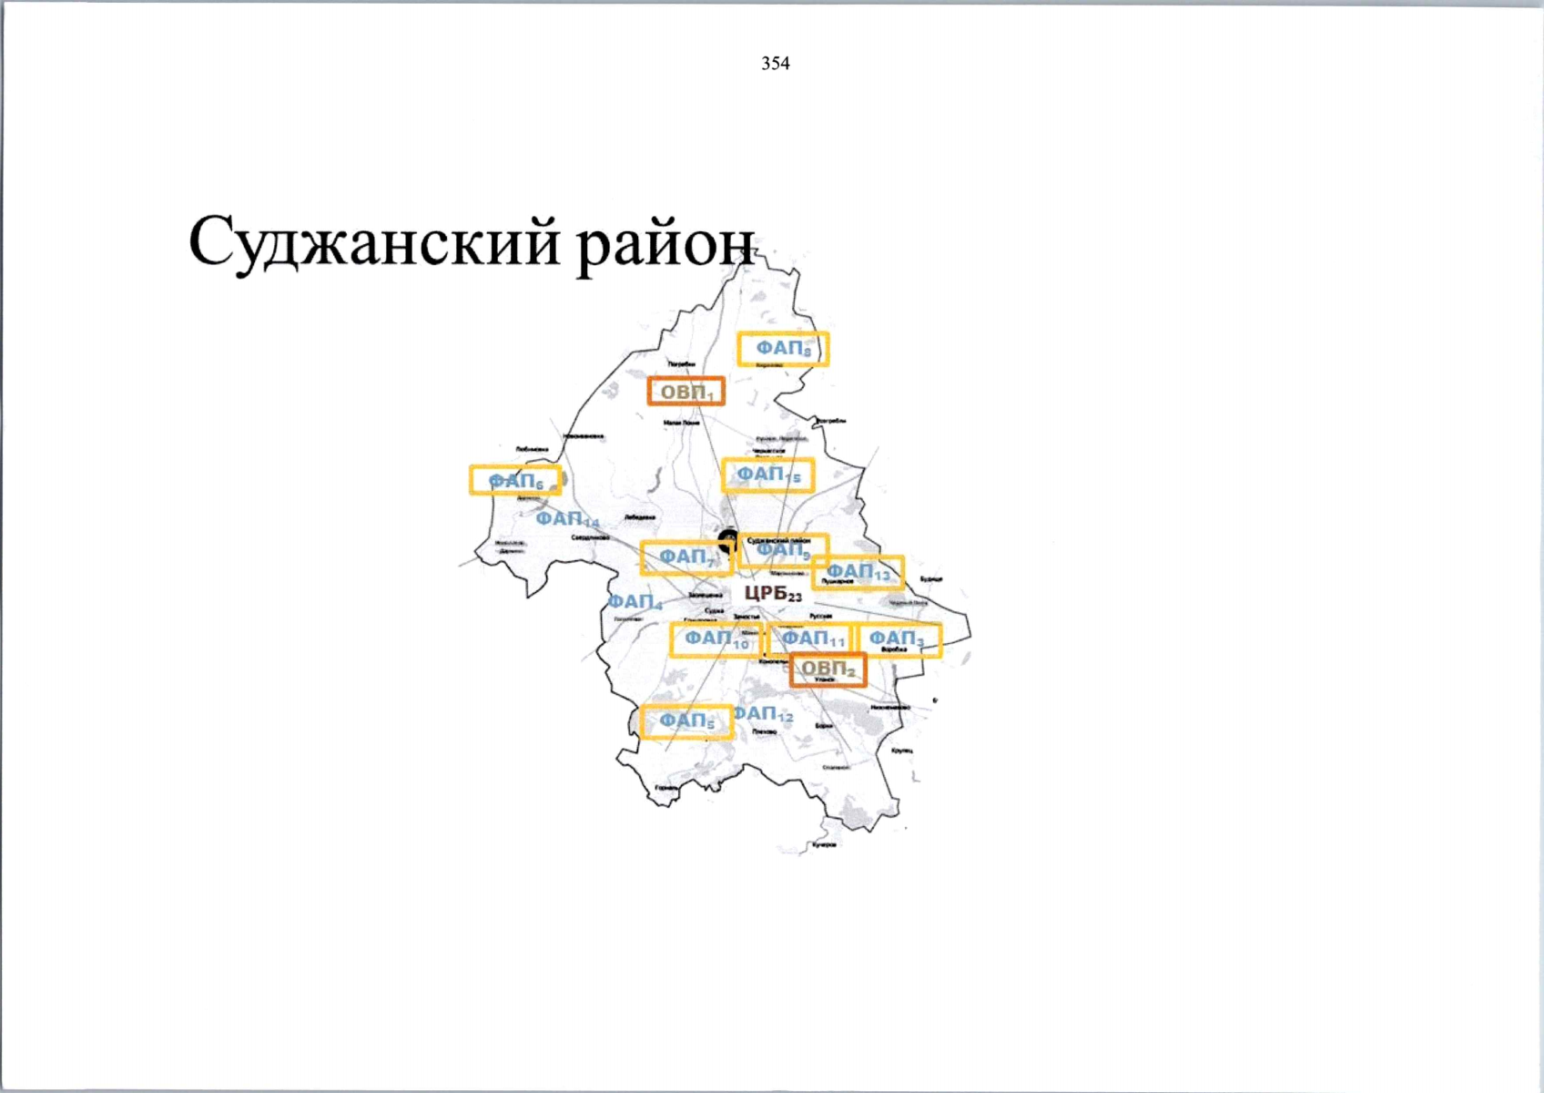This screenshot has height=1093, width=1544.
Task: Click the unboxed ФАП14 label
Action: click(x=566, y=519)
